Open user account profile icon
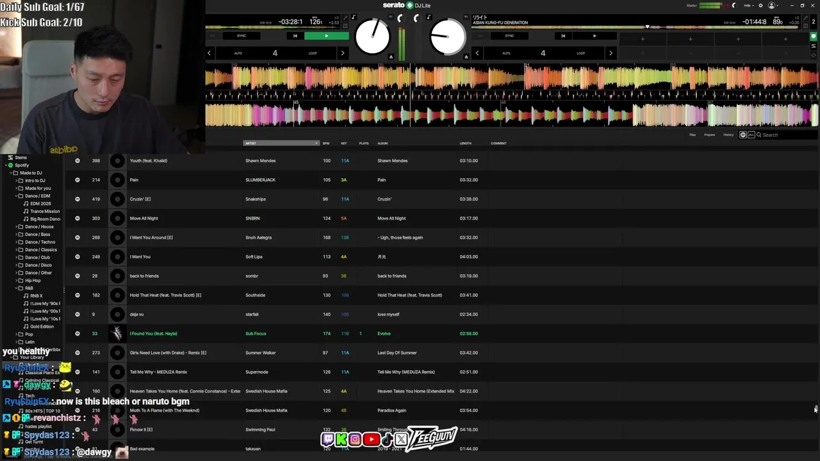 pos(771,5)
